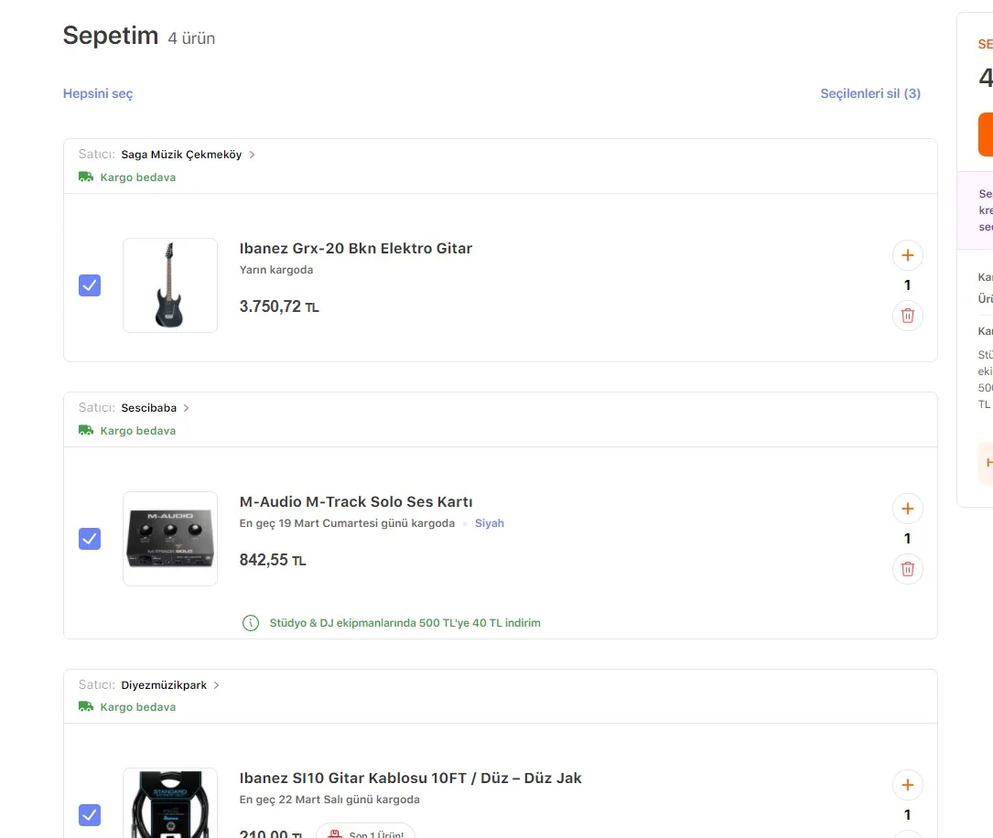Increase quantity of Ibanez Grx-20 guitar
This screenshot has height=838, width=993.
click(907, 255)
